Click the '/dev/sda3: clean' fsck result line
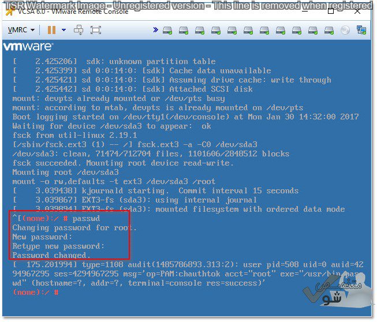Image resolution: width=377 pixels, height=322 pixels. [151, 154]
